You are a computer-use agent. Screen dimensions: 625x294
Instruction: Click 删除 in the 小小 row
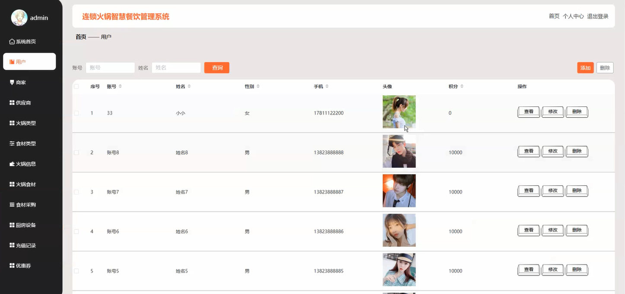click(577, 112)
